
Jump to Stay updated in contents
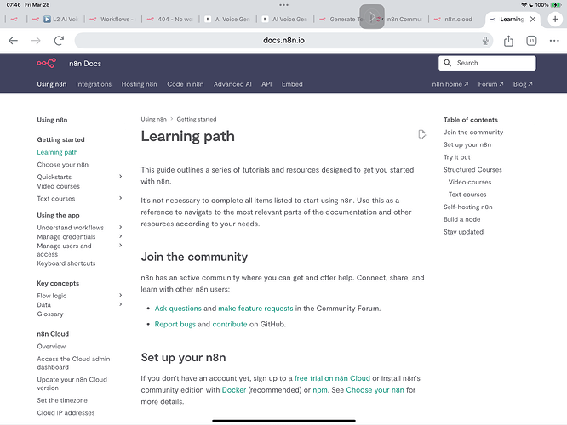[464, 232]
